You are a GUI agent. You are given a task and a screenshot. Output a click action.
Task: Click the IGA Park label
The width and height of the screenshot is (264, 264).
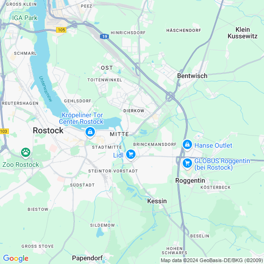pos(25,18)
